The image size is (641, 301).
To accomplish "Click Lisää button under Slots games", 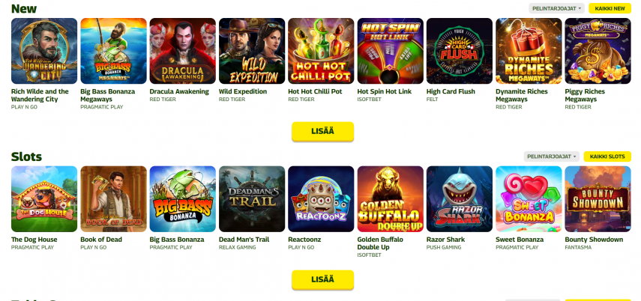I will pyautogui.click(x=322, y=279).
